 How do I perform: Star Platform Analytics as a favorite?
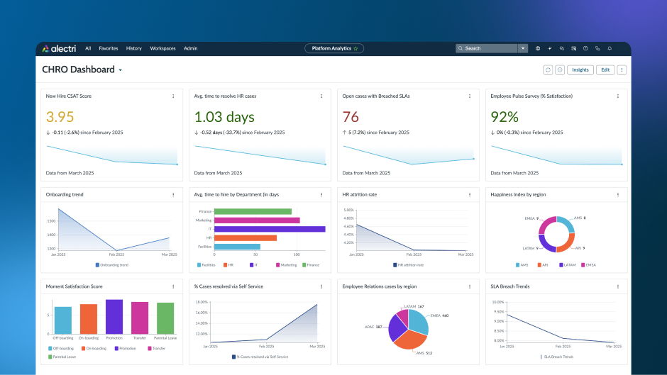pos(356,48)
